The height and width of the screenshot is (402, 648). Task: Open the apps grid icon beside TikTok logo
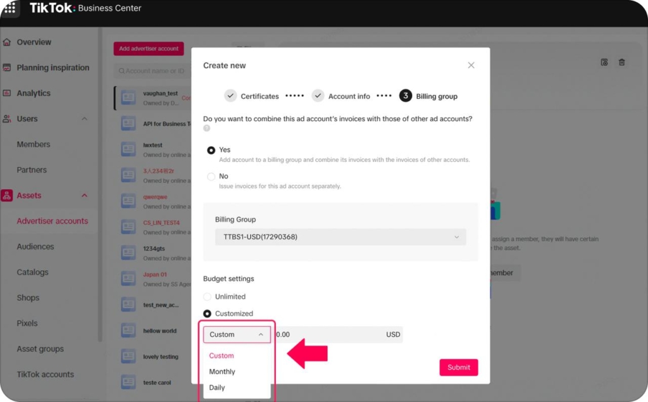(x=9, y=9)
